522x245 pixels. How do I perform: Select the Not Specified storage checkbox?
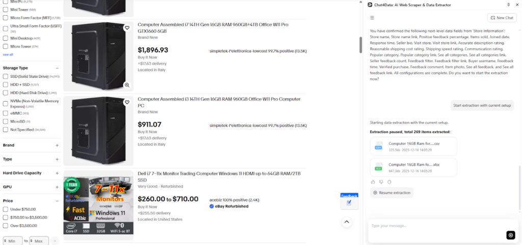(x=5, y=130)
